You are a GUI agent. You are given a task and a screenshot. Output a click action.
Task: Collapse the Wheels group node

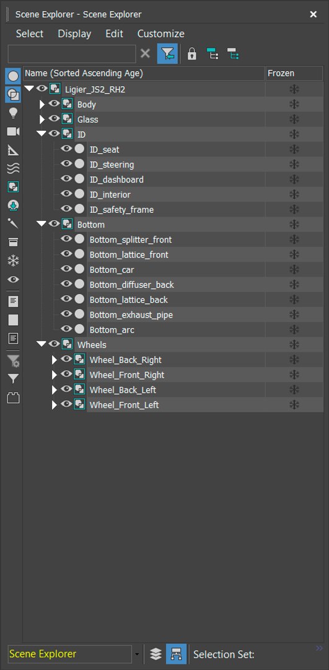pos(42,344)
